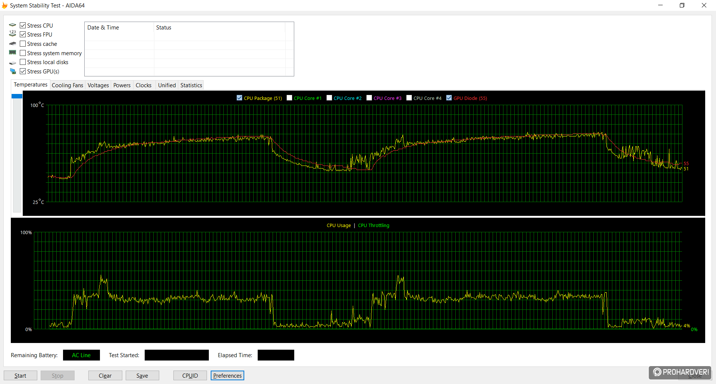Enable Stress system memory checkbox
This screenshot has height=384, width=716.
click(x=23, y=53)
